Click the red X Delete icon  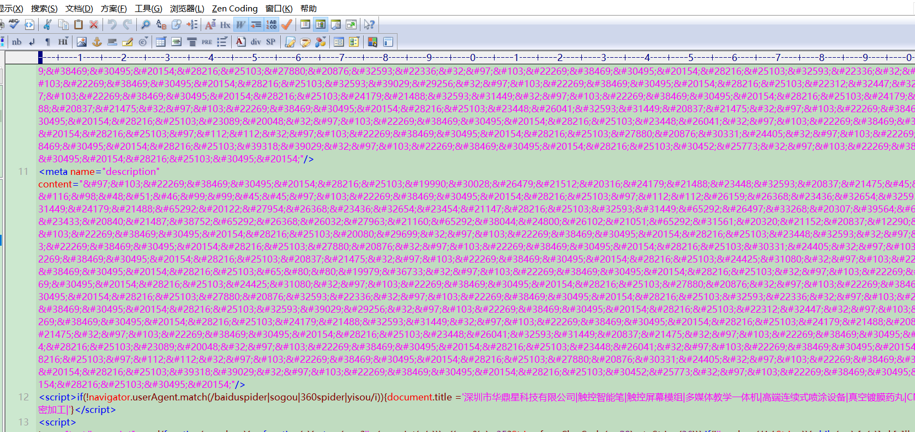pyautogui.click(x=94, y=25)
